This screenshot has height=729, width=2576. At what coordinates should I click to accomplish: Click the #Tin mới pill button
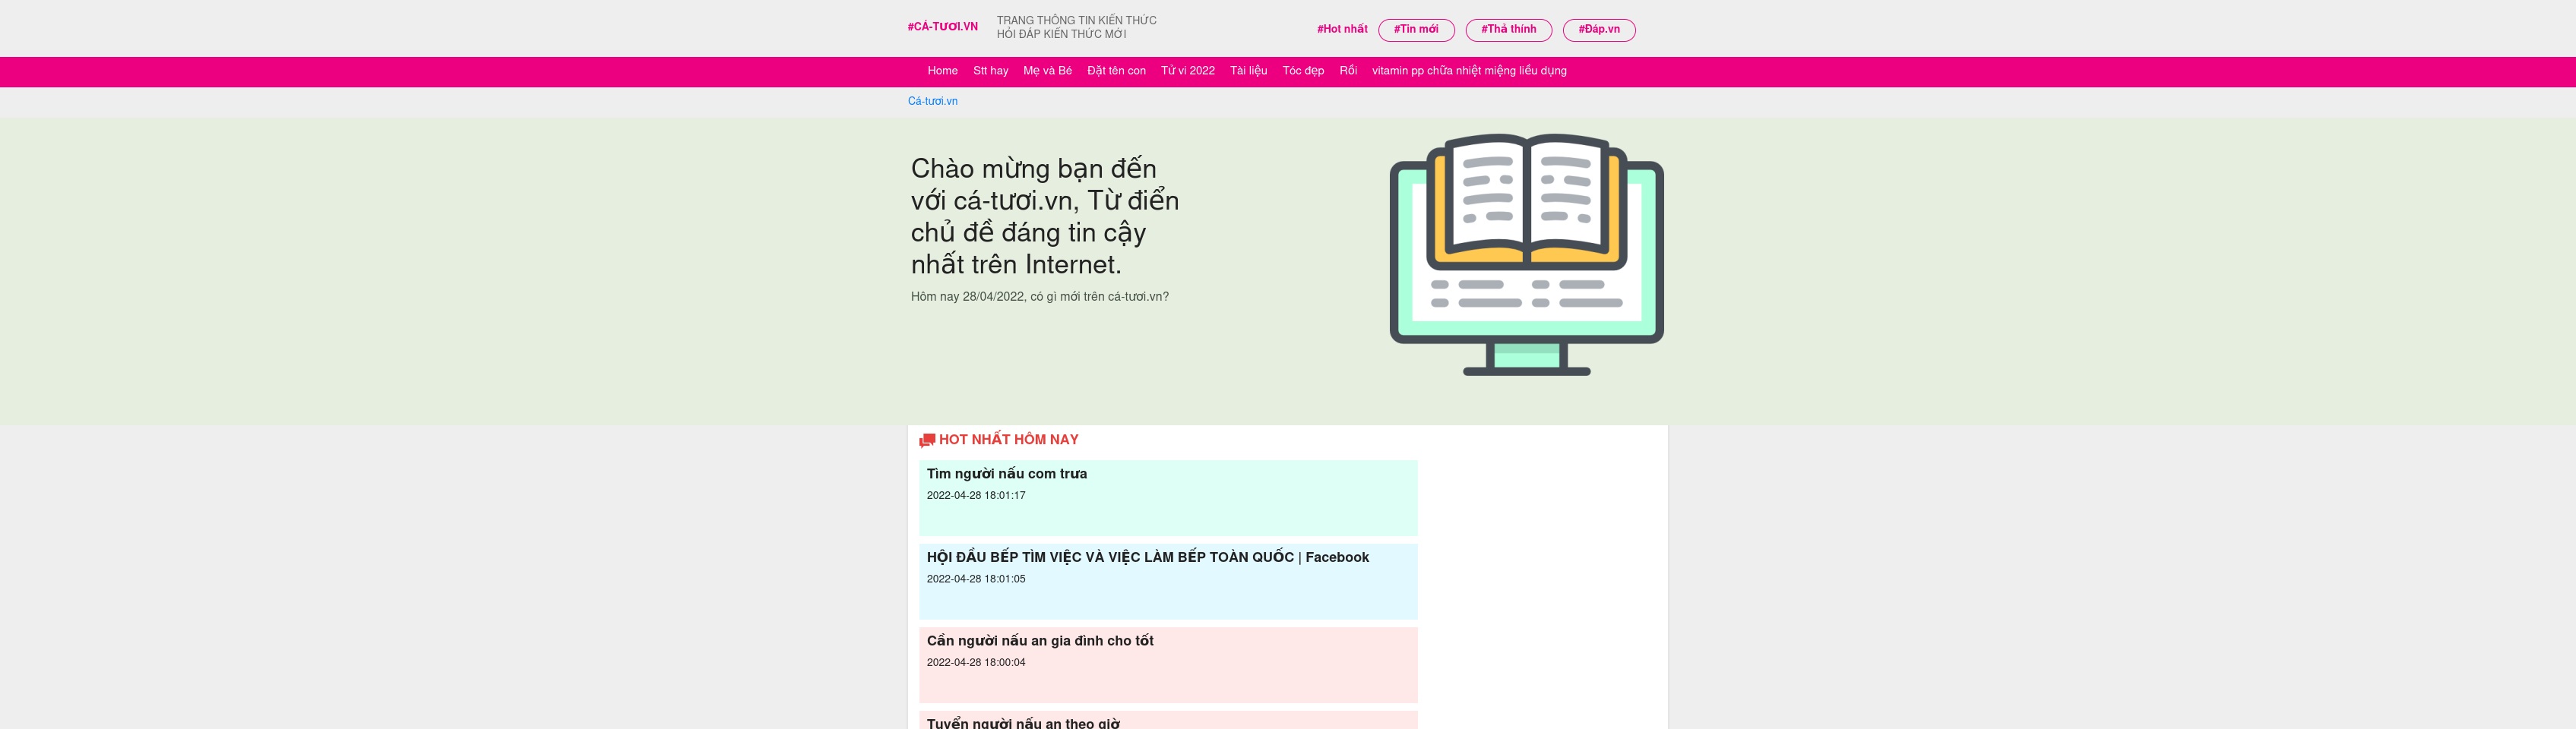point(1416,30)
